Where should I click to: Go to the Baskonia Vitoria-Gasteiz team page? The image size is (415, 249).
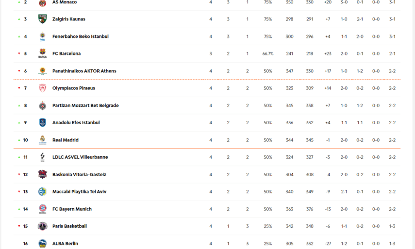79,175
